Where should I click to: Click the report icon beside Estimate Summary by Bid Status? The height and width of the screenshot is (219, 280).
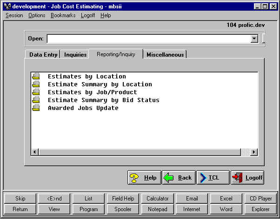tap(36, 100)
